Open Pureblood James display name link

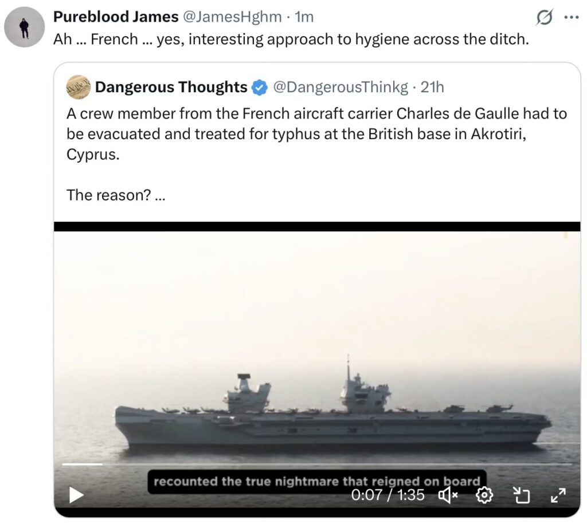pyautogui.click(x=115, y=17)
